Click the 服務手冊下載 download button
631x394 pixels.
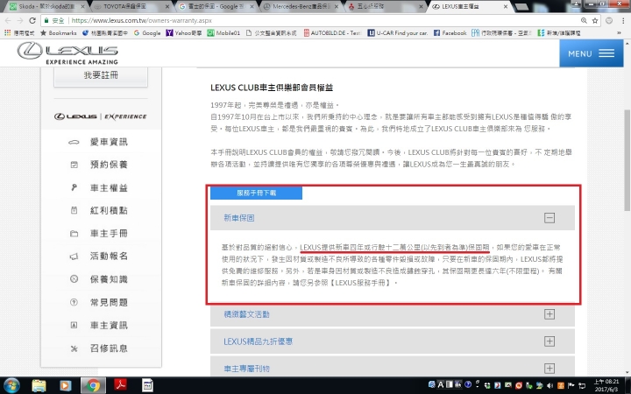256,193
